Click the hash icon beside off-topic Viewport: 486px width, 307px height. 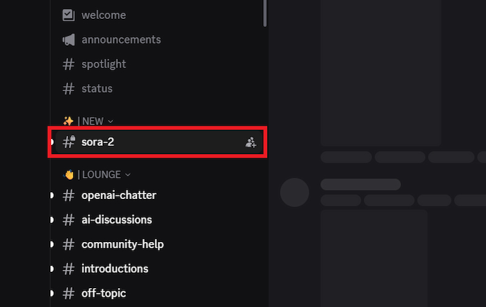(69, 294)
